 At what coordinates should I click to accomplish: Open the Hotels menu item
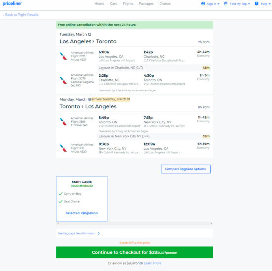click(x=99, y=4)
